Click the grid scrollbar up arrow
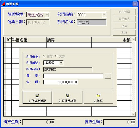This screenshot has height=128, width=139. 133,39
